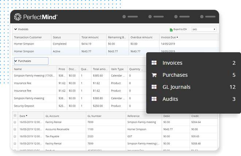Sort by Status column header
The image size is (241, 156).
pyautogui.click(x=57, y=37)
